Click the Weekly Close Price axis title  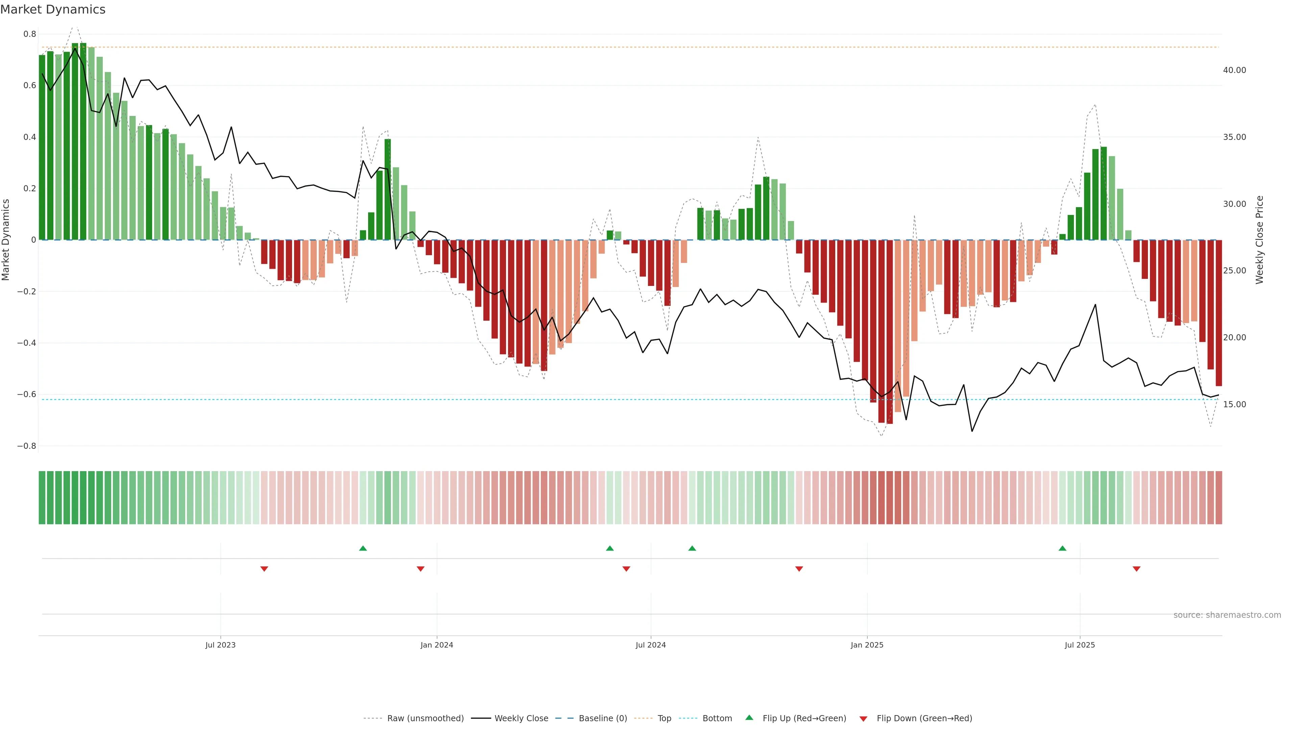[1259, 240]
